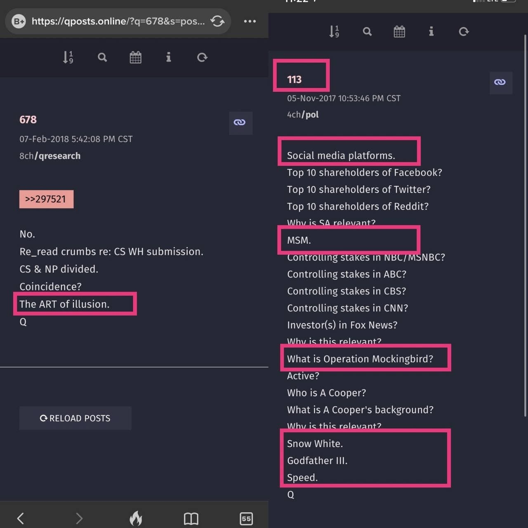This screenshot has height=528, width=528.
Task: Click 'Top 10 shareholders of Reddit?'
Action: 358,206
